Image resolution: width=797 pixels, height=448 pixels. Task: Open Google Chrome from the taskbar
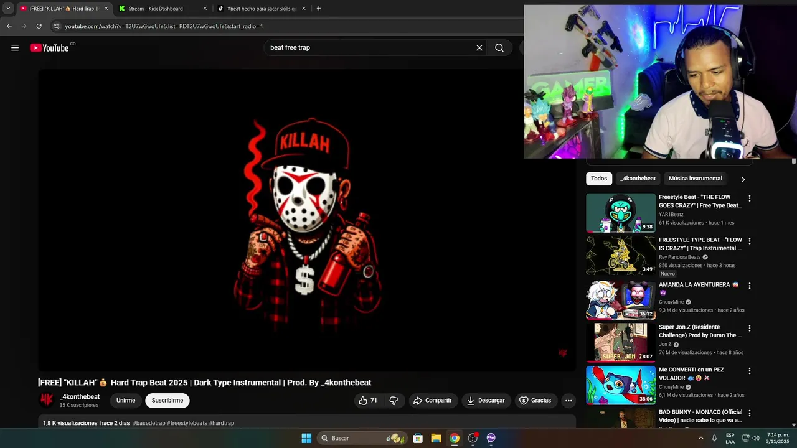455,438
